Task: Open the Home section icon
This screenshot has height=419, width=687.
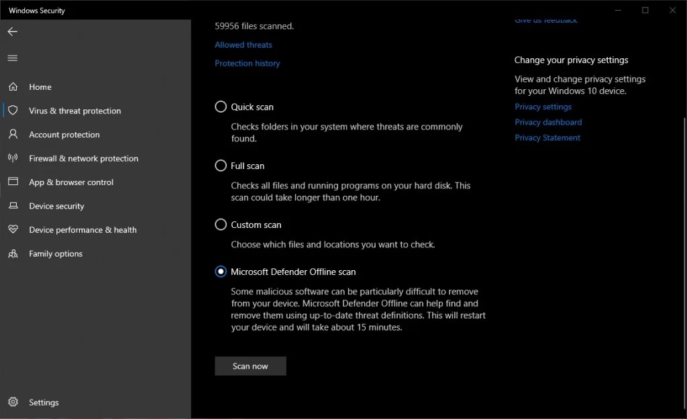Action: [13, 86]
